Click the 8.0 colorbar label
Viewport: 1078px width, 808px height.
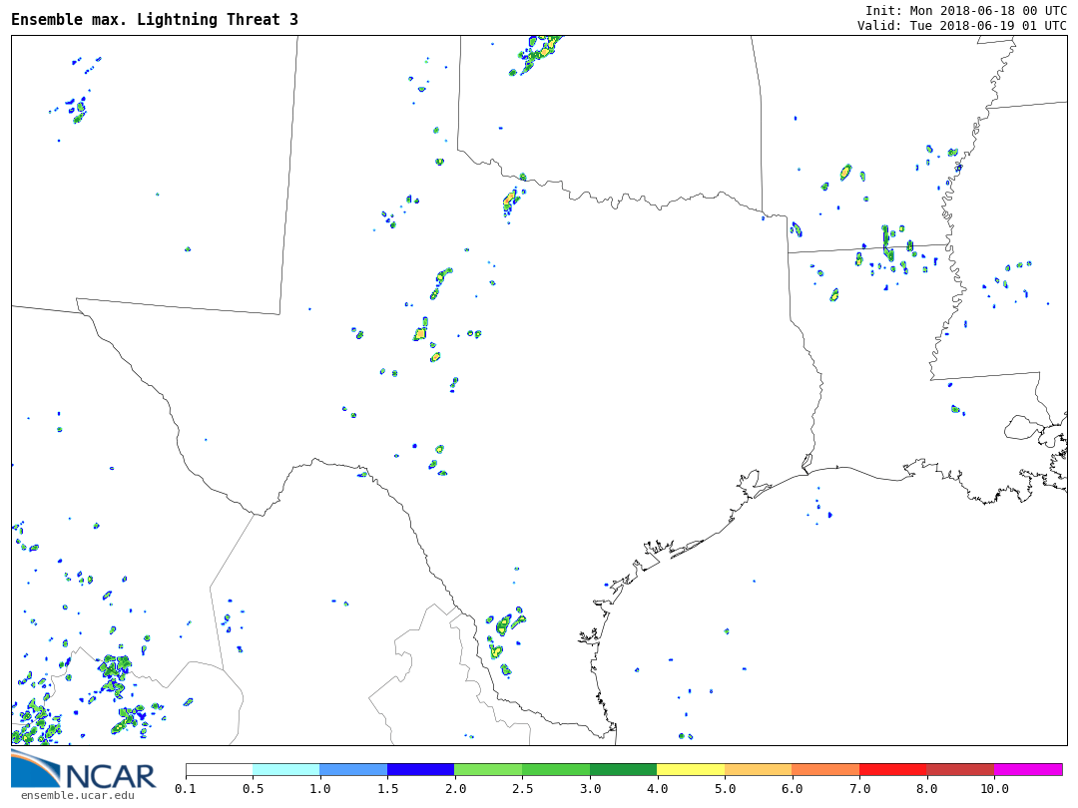pos(926,788)
